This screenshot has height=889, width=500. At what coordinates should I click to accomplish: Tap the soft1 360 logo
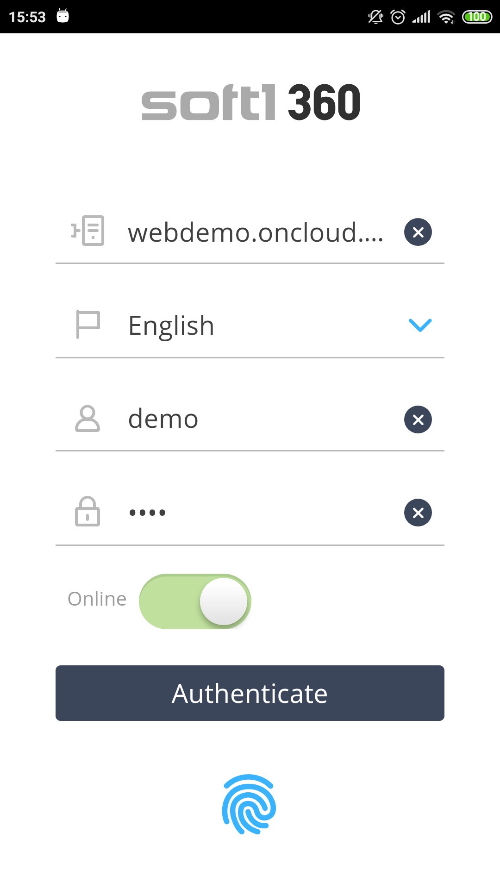click(x=250, y=102)
